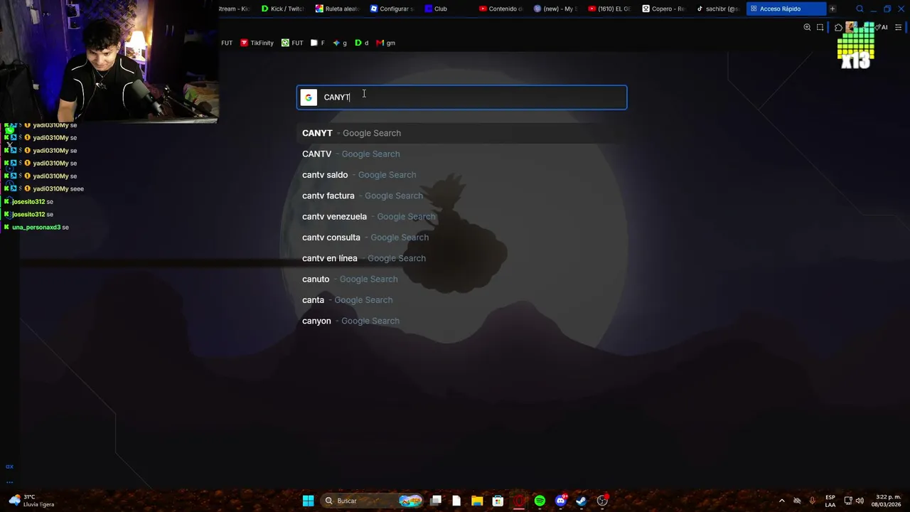Viewport: 910px width, 512px height.
Task: Open the d bookmark
Action: (x=362, y=43)
